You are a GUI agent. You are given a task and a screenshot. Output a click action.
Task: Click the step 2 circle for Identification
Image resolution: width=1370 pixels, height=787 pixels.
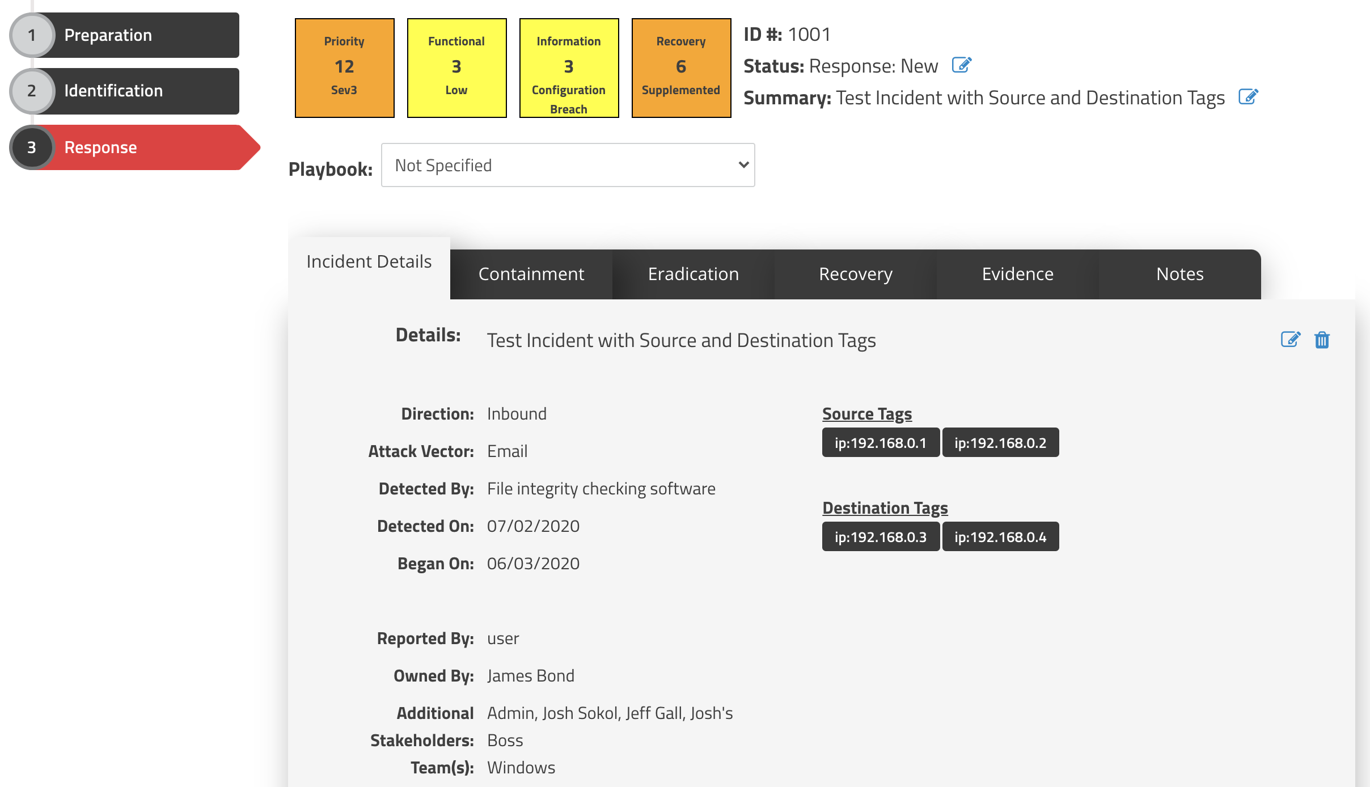tap(32, 91)
